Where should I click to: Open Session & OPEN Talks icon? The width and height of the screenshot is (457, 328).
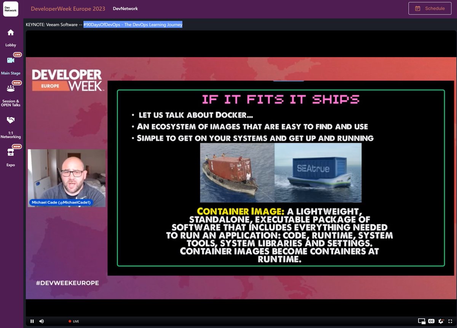11,88
